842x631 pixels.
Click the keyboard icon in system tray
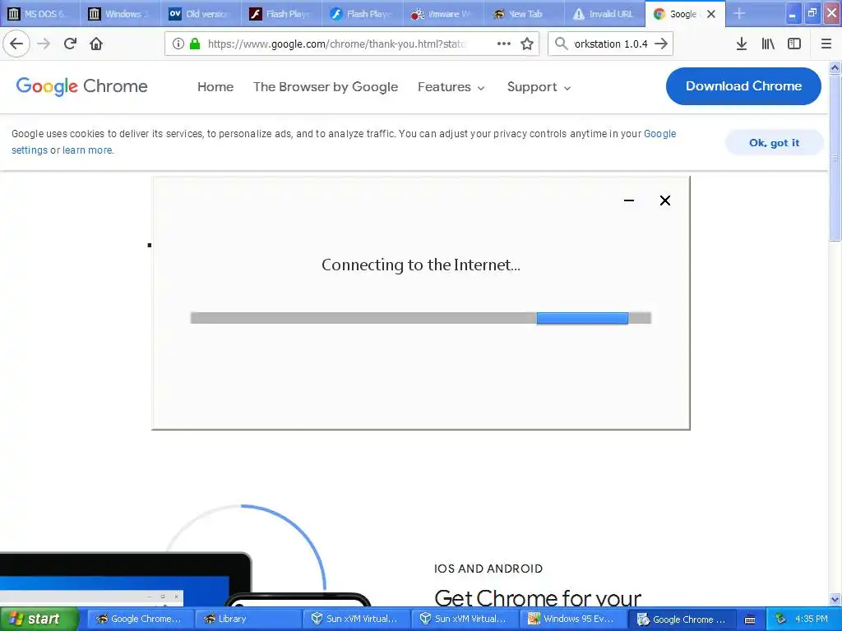pos(750,619)
